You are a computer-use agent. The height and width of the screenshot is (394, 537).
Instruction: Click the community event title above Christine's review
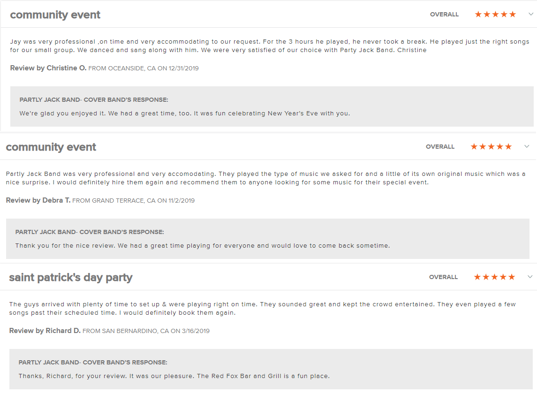pyautogui.click(x=55, y=15)
